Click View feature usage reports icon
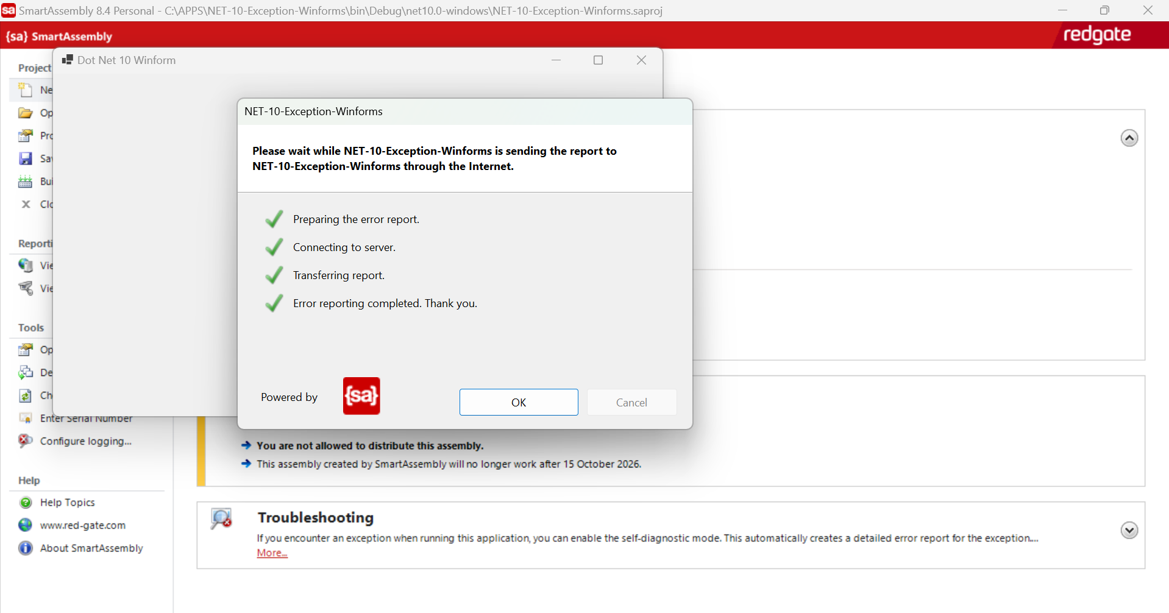The height and width of the screenshot is (613, 1169). coord(26,288)
